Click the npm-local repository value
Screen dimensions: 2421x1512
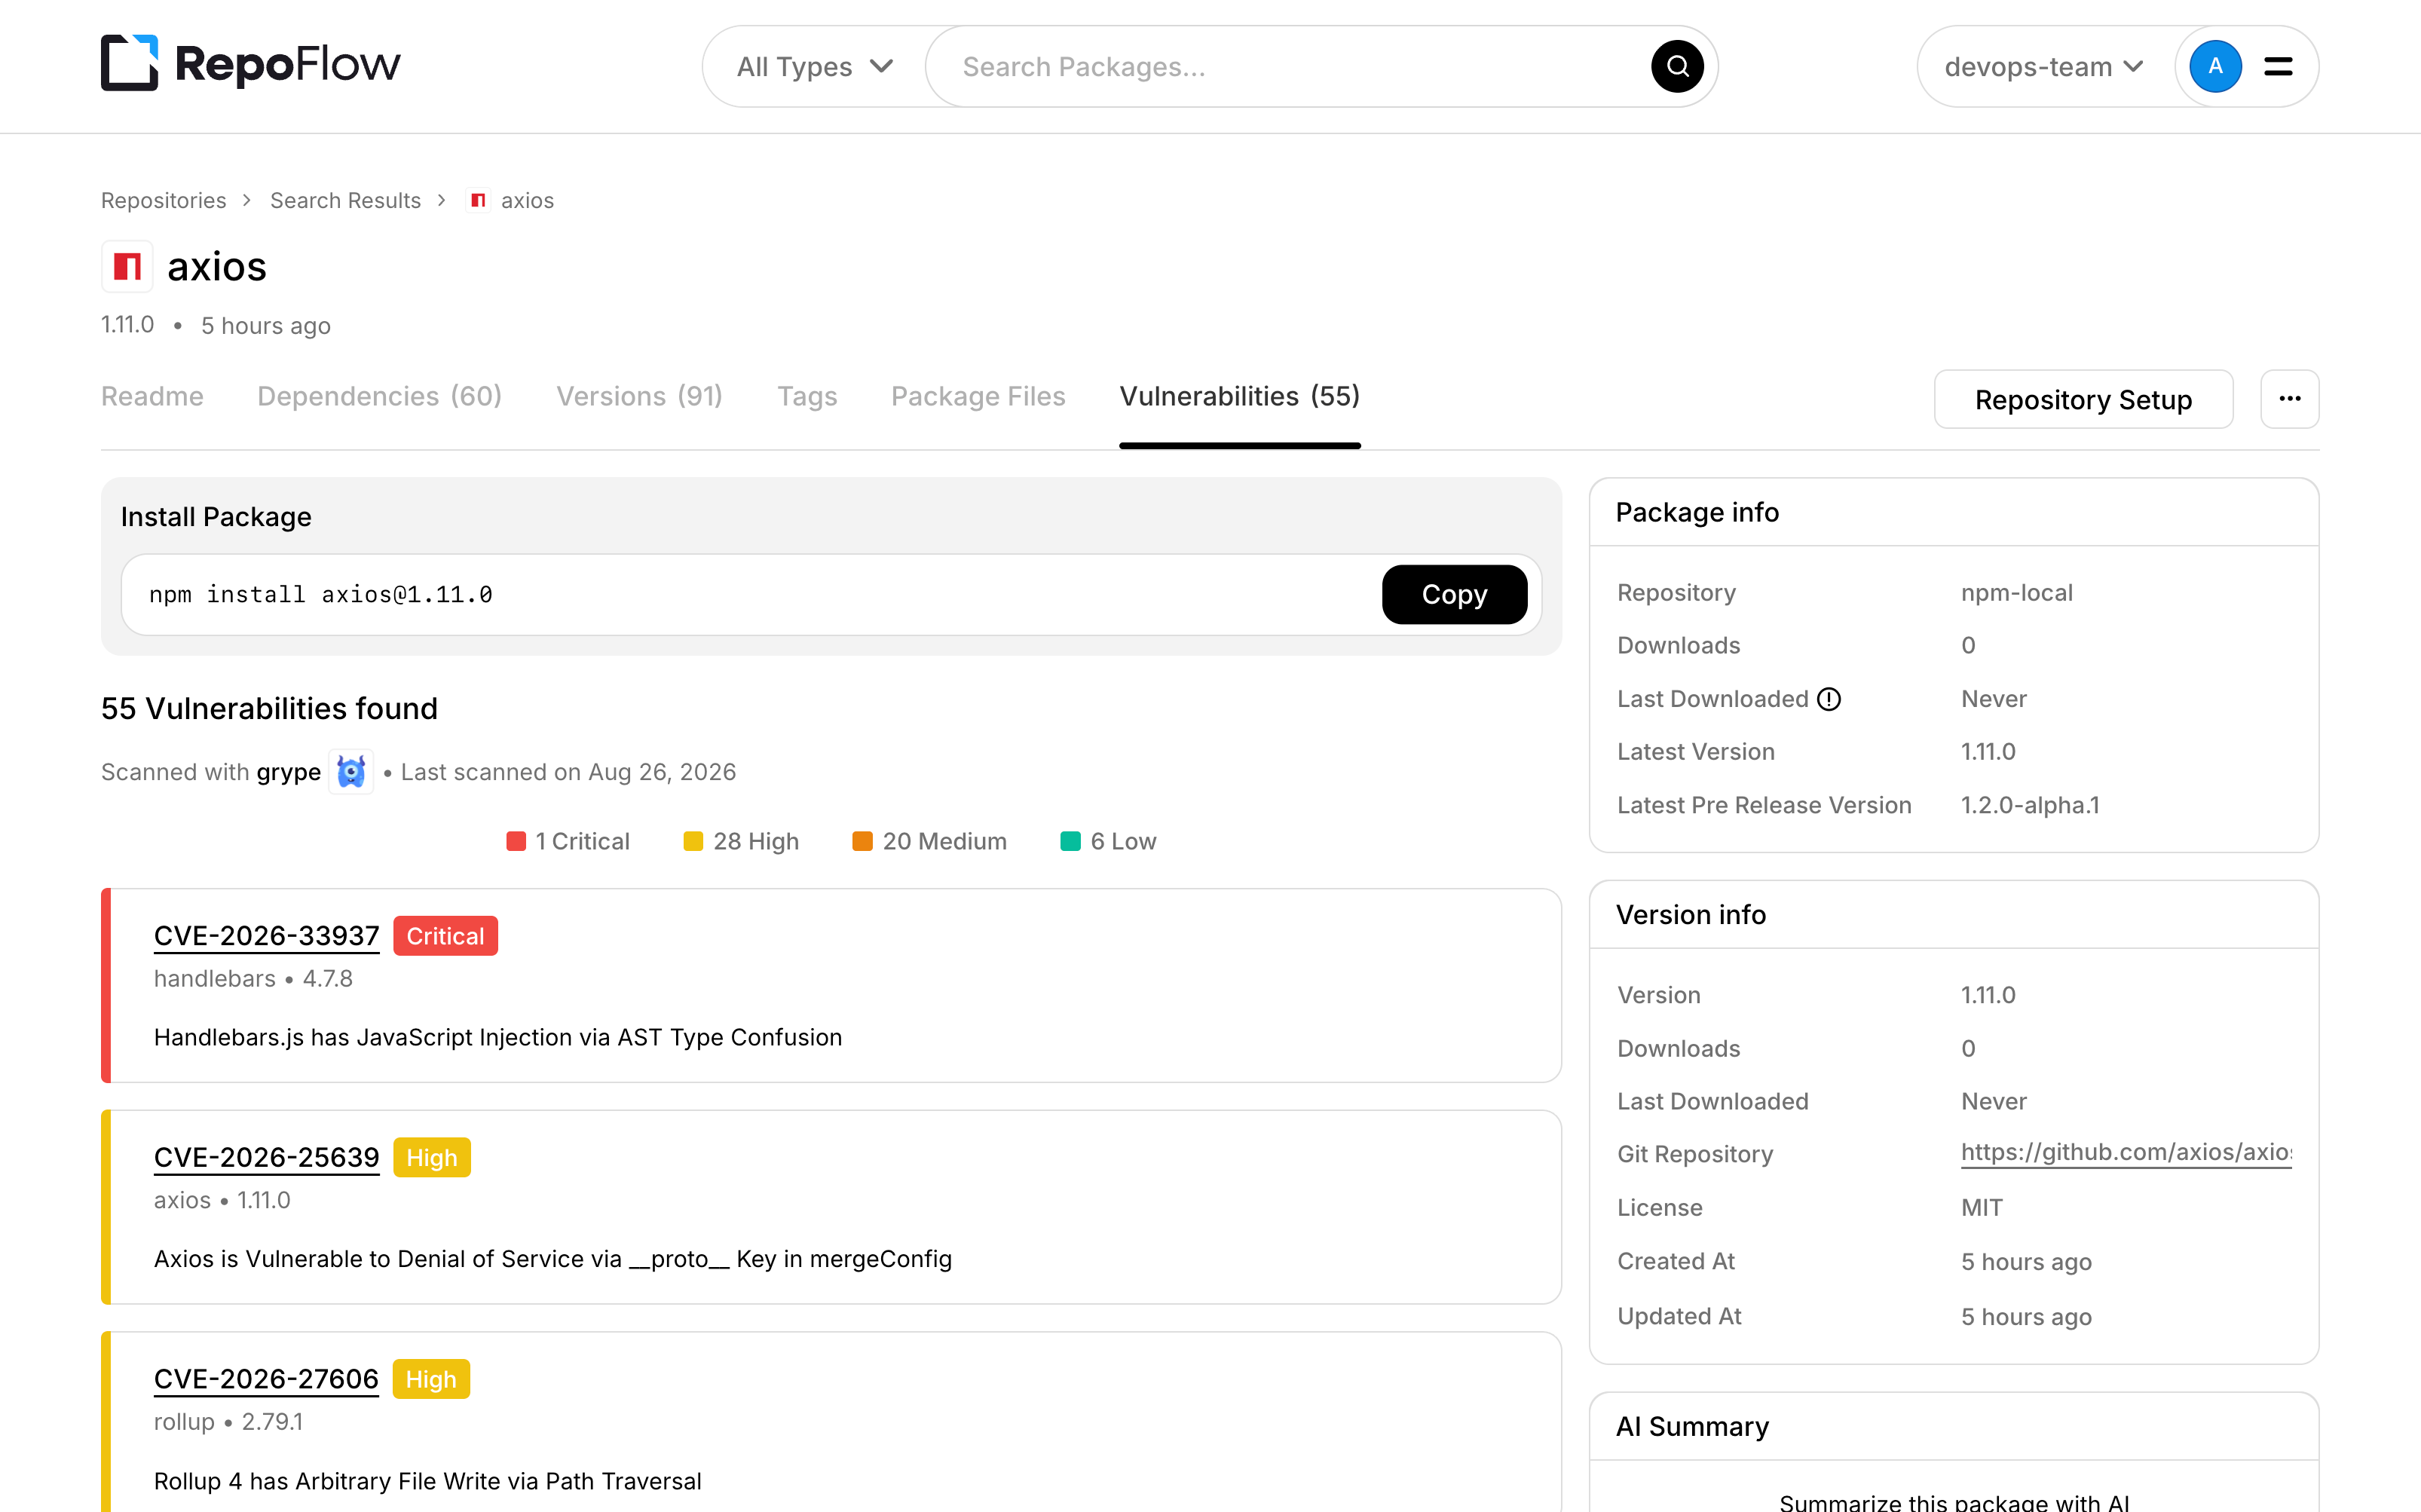tap(2016, 593)
